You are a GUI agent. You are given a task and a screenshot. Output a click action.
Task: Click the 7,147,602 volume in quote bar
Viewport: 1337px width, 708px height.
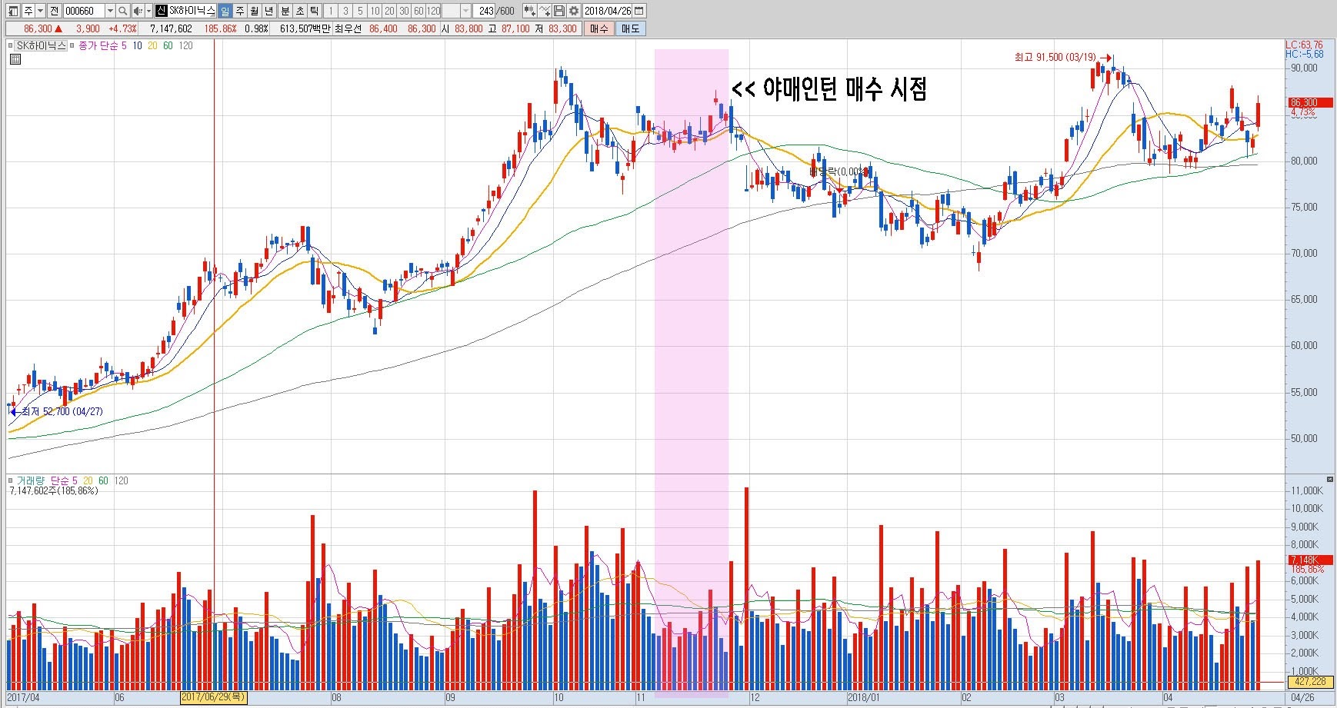click(171, 28)
